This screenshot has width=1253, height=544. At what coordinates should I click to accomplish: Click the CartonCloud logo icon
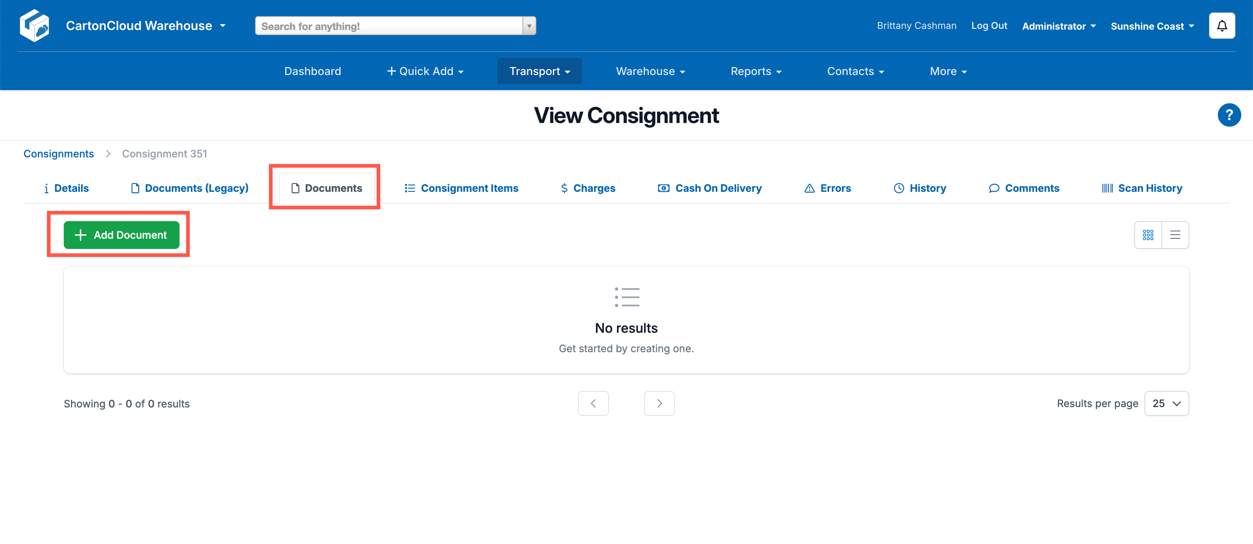click(34, 26)
